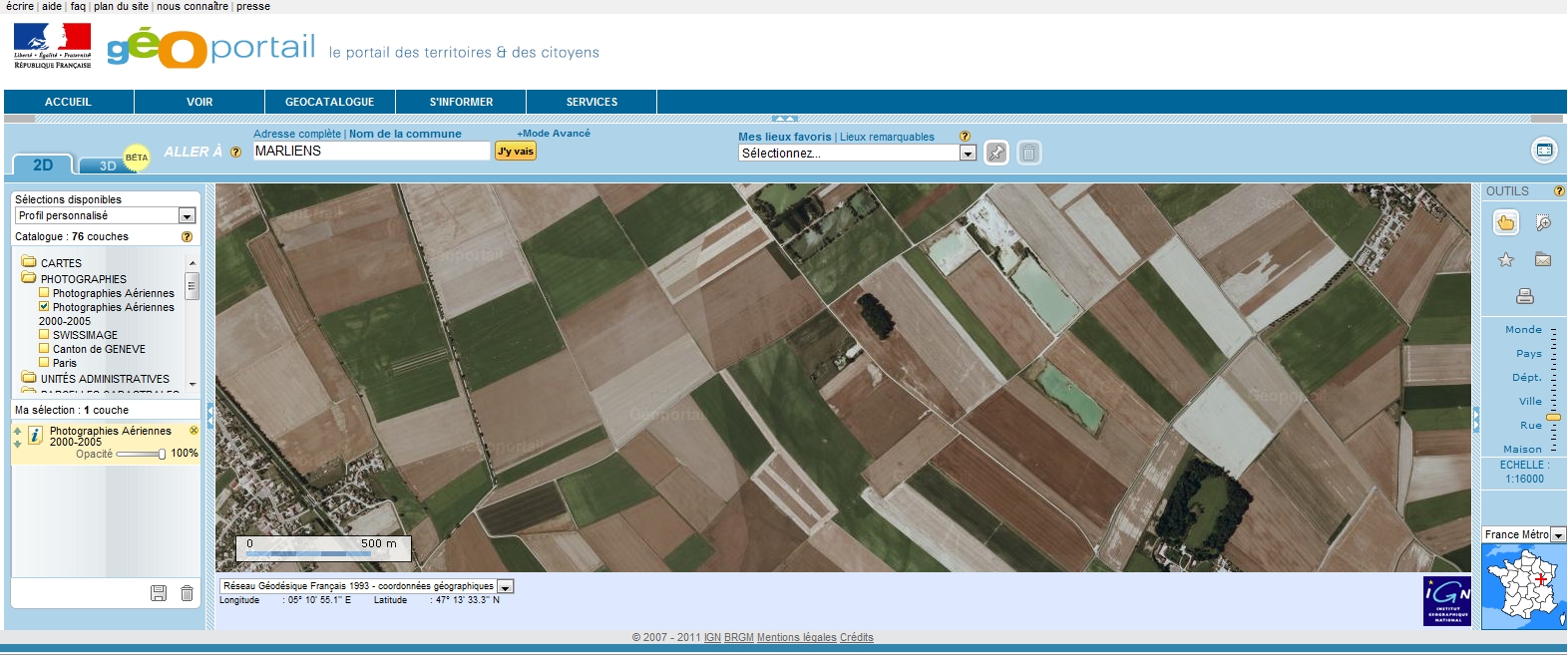
Task: Open the Profil personnalisé dropdown
Action: (105, 215)
